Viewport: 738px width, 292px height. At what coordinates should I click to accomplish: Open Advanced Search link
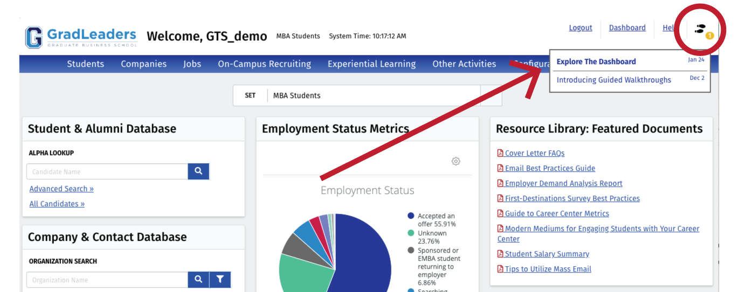(61, 189)
